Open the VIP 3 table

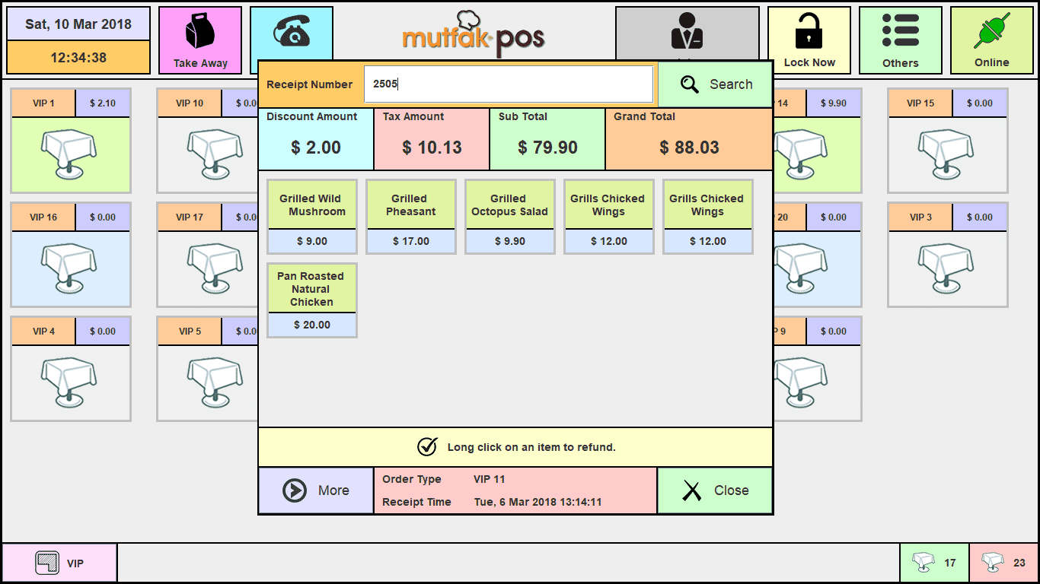947,268
